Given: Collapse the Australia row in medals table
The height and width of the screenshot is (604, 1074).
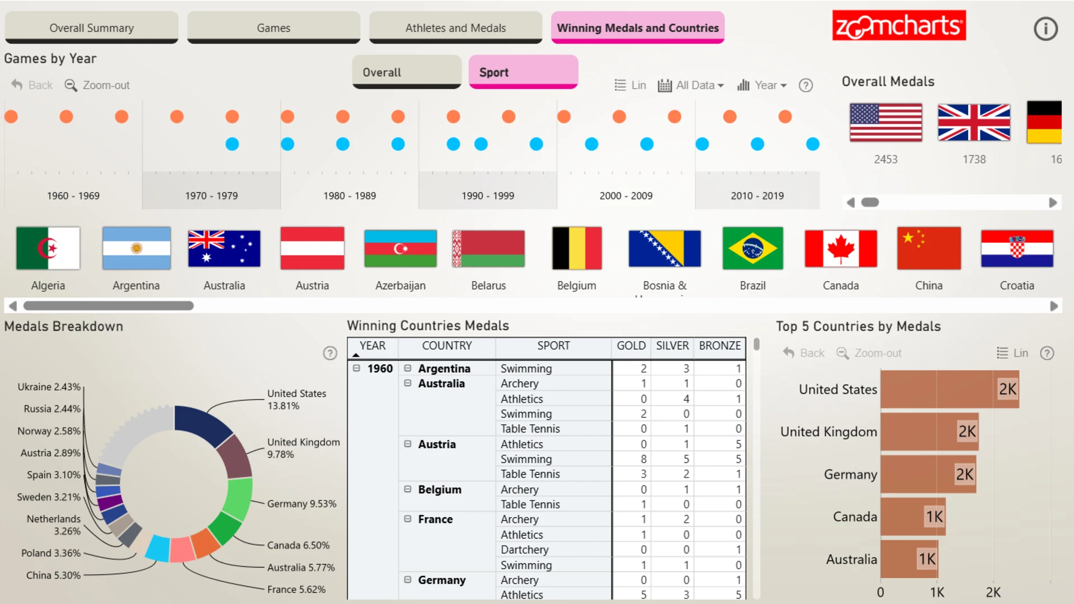Looking at the screenshot, I should (408, 383).
